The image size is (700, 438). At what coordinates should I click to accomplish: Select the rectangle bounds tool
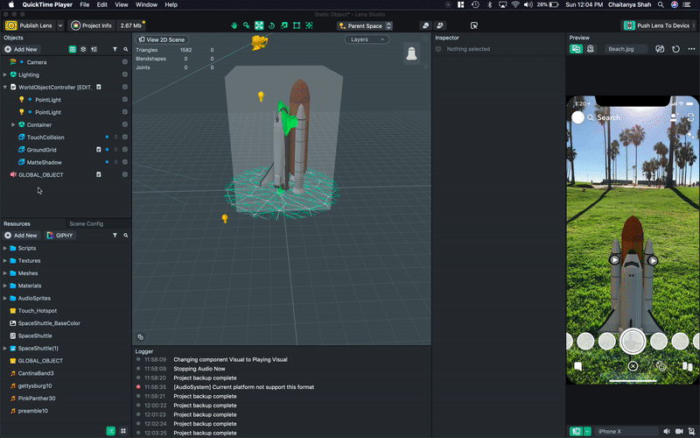[x=297, y=25]
